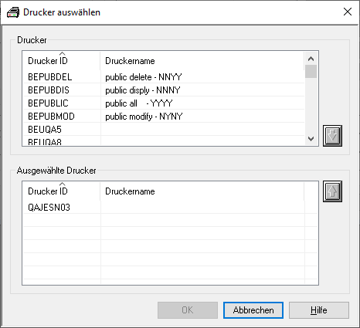Sort upper list by Druckername header
This screenshot has width=360, height=328.
point(202,61)
